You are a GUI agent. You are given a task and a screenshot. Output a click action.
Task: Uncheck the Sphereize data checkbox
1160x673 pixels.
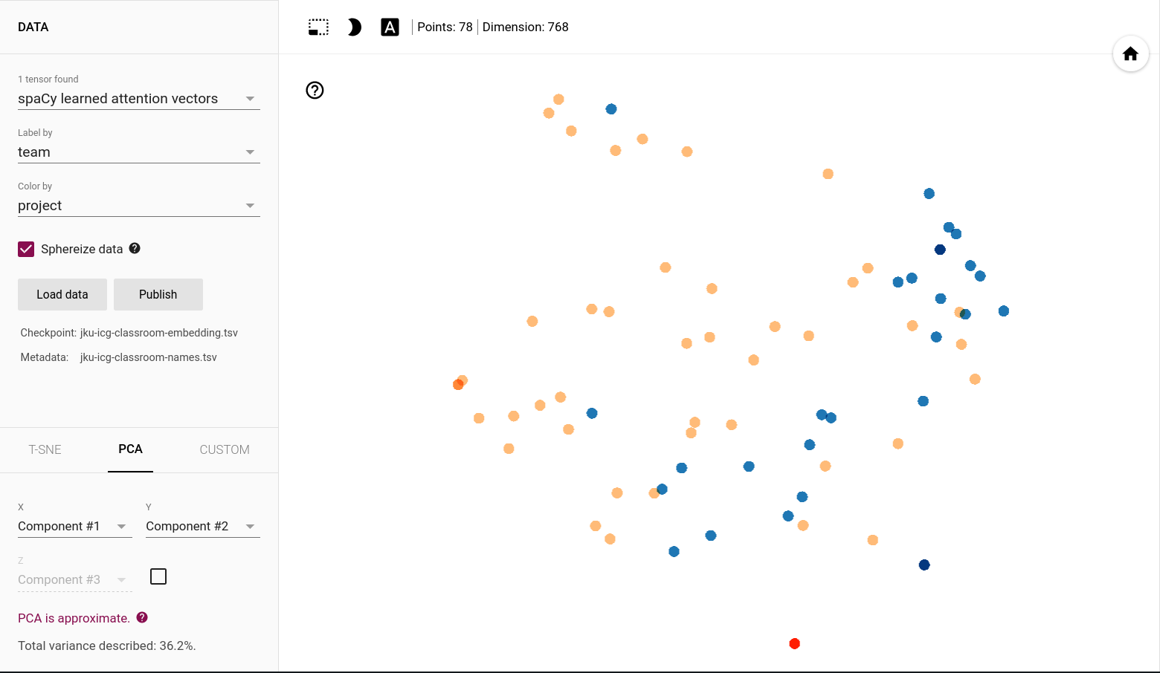click(26, 249)
